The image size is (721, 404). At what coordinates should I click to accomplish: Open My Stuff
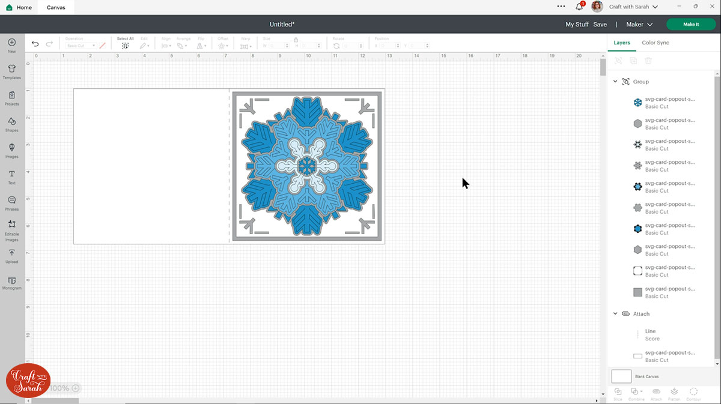click(577, 25)
